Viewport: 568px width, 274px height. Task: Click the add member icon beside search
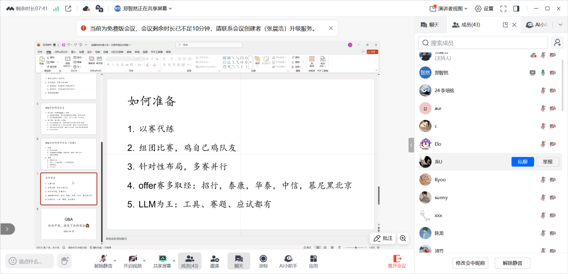(557, 42)
